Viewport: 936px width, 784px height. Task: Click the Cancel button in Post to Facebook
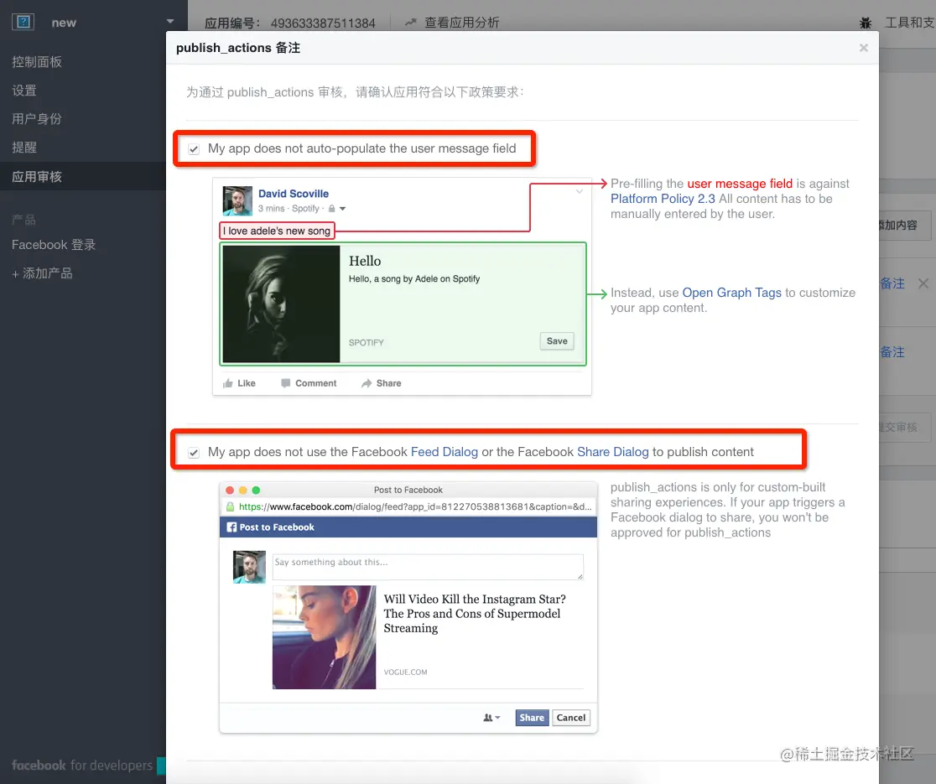pyautogui.click(x=570, y=718)
